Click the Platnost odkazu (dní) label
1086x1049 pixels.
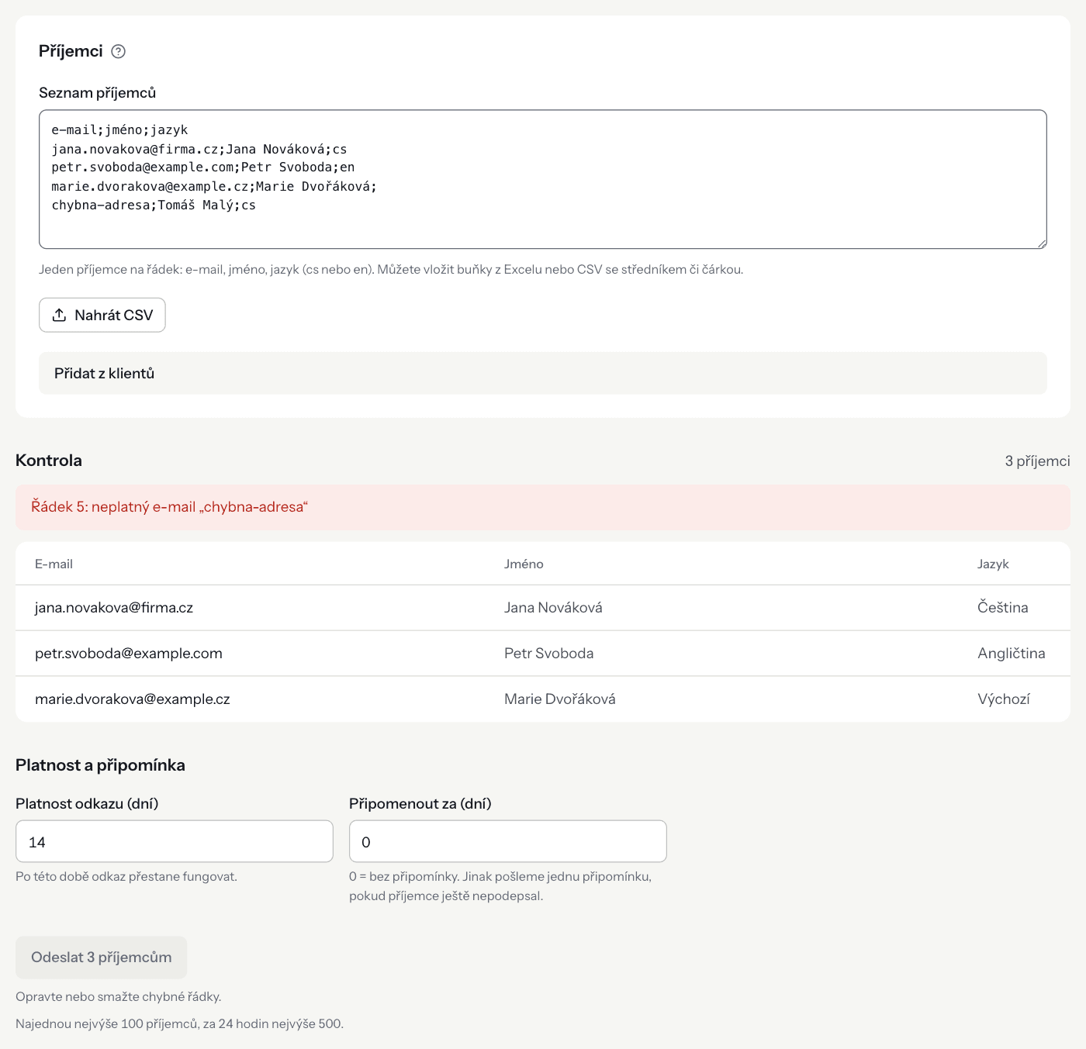tap(87, 804)
